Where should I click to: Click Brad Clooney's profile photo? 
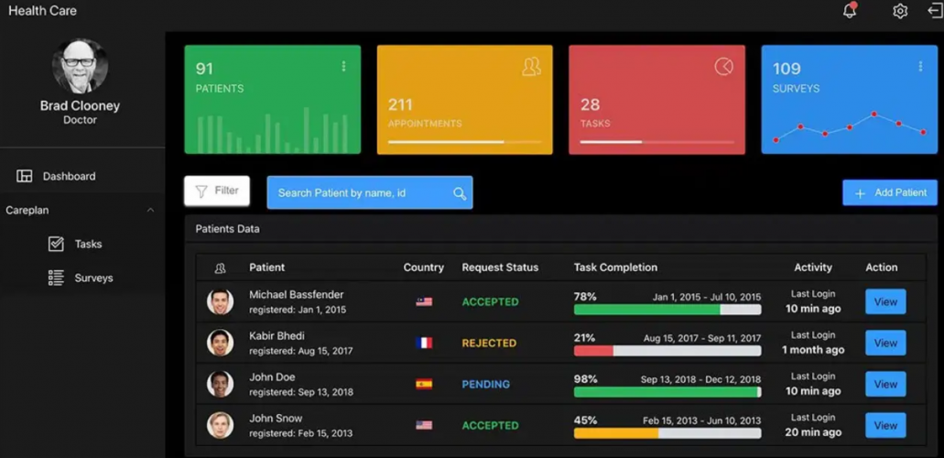[80, 66]
